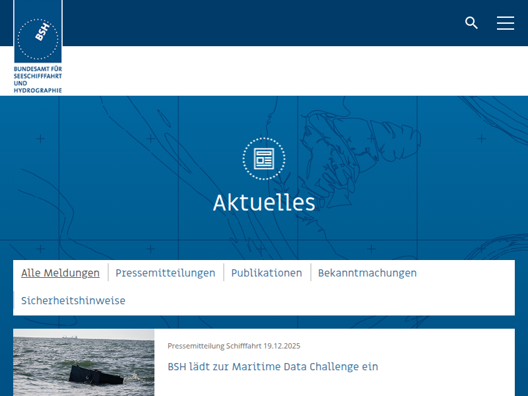Go to the Bekanntmachungen tab
Screen dimensions: 528x396
click(367, 273)
